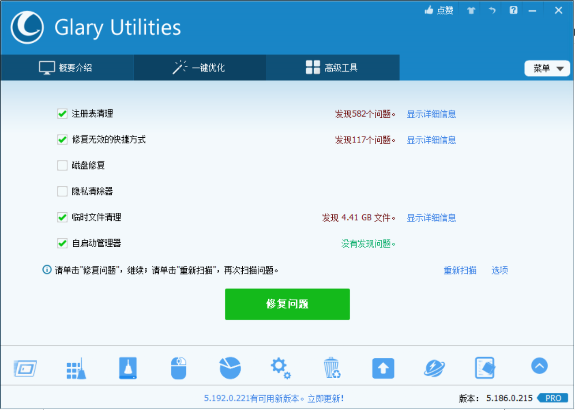575x410 pixels.
Task: Open the help question mark icon
Action: pos(514,10)
